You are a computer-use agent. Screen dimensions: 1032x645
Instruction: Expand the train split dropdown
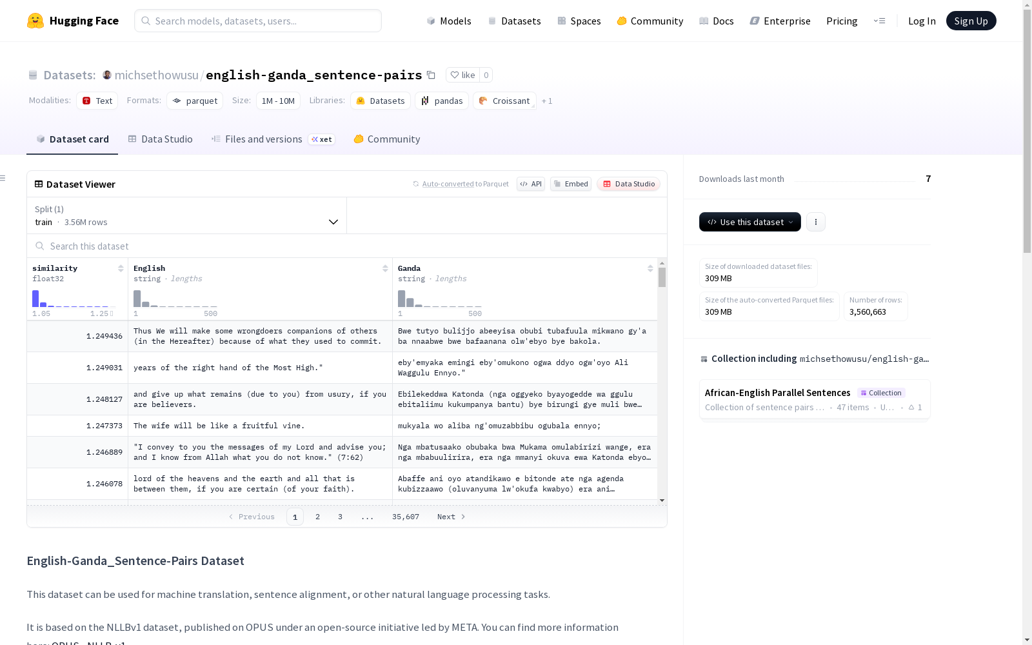tap(186, 215)
